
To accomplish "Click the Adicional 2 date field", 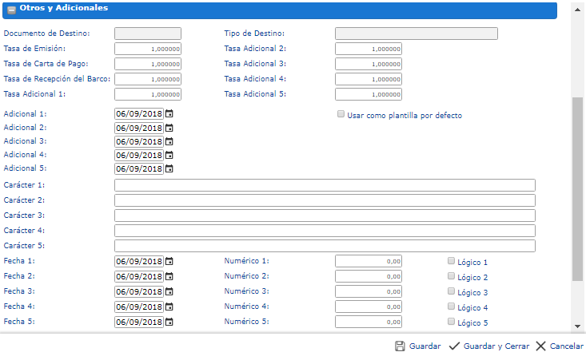I will coord(139,128).
